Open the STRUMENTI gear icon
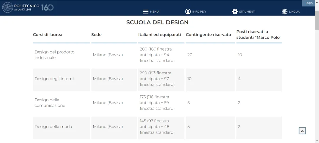The height and width of the screenshot is (143, 319). (x=235, y=11)
